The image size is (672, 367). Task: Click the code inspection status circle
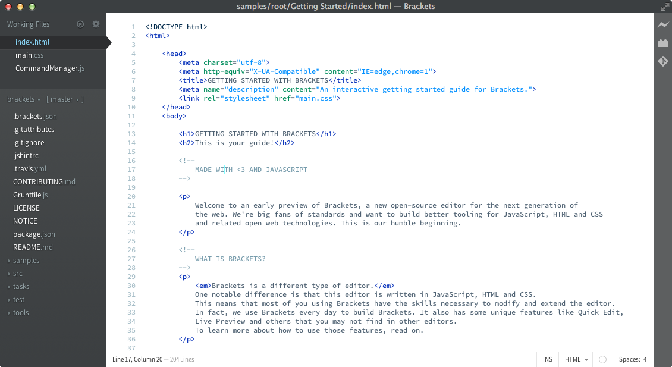(x=602, y=359)
